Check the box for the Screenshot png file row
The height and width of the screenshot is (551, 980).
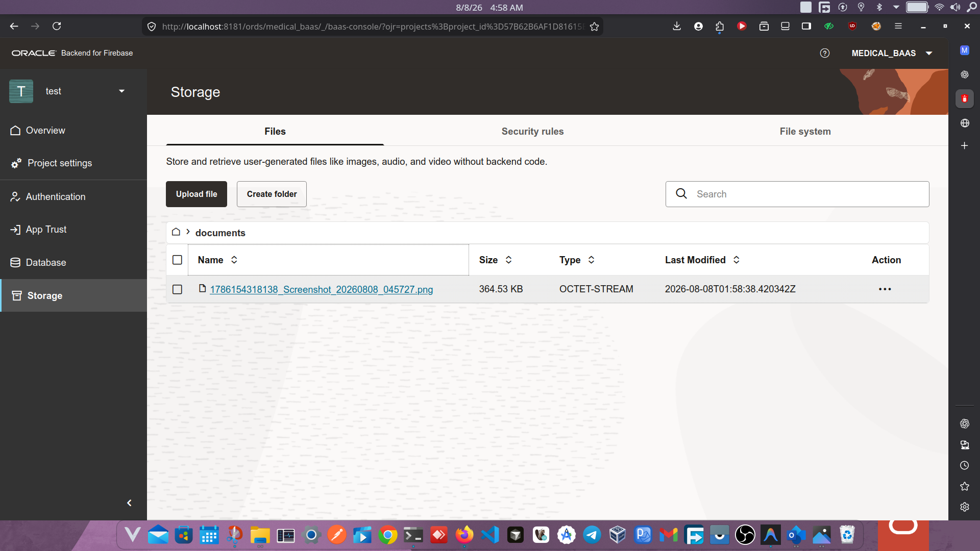(177, 290)
